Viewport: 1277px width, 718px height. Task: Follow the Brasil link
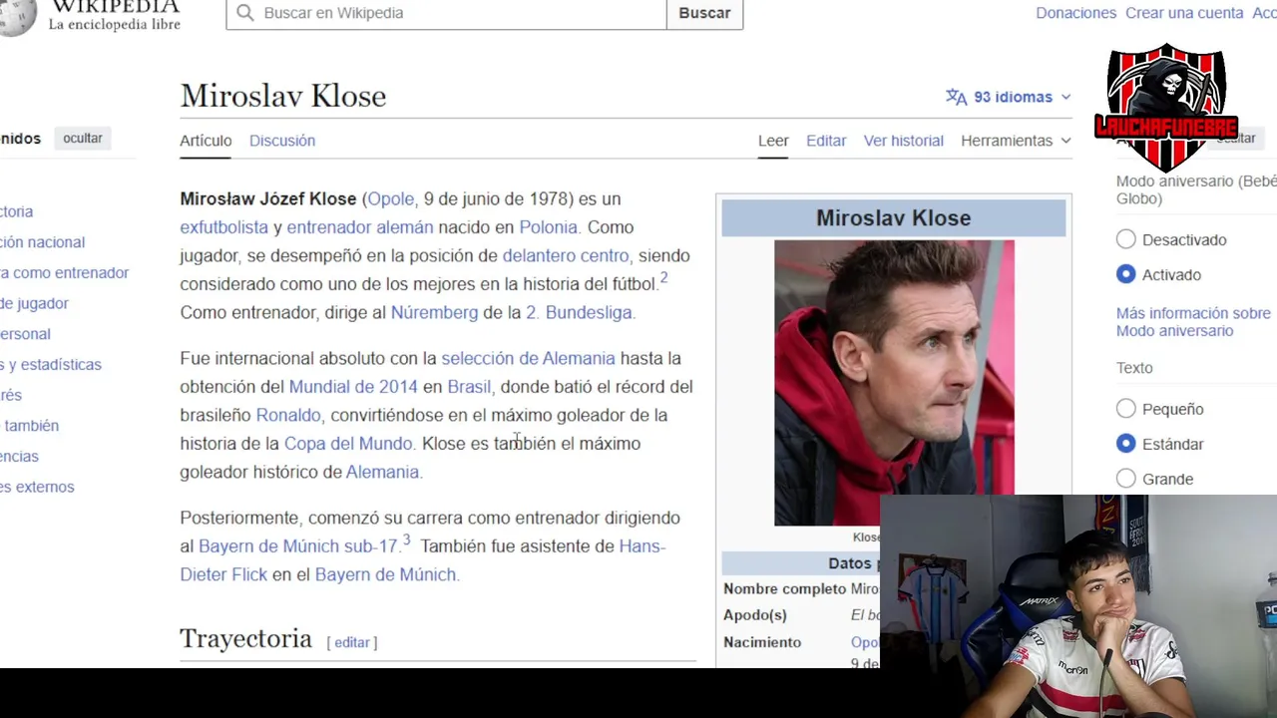point(469,387)
